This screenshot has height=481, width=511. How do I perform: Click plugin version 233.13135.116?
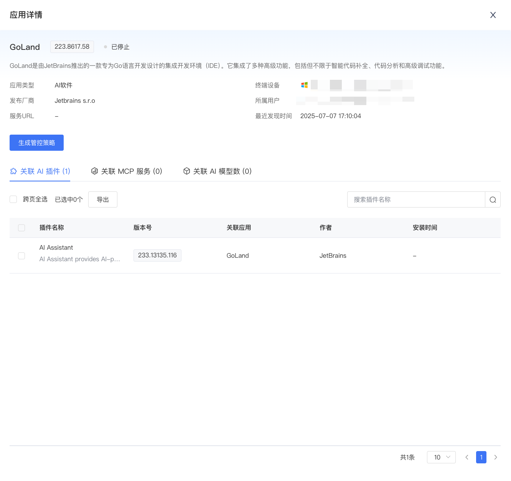157,255
